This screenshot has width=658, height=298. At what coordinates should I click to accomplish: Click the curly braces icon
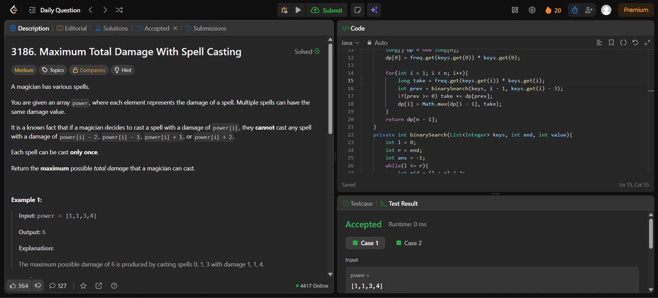pyautogui.click(x=623, y=43)
